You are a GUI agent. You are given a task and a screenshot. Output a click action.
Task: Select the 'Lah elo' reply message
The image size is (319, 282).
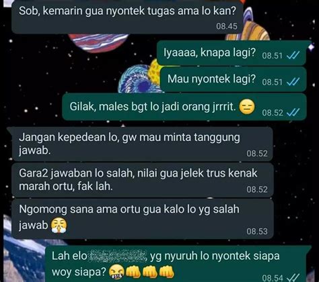pos(176,264)
